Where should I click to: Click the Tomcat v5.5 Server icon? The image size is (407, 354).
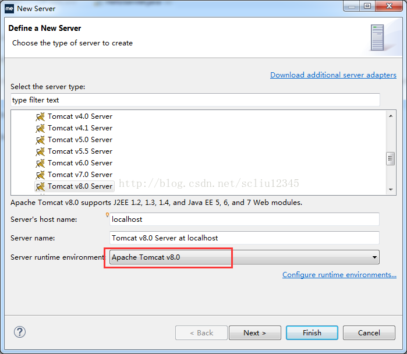click(40, 151)
